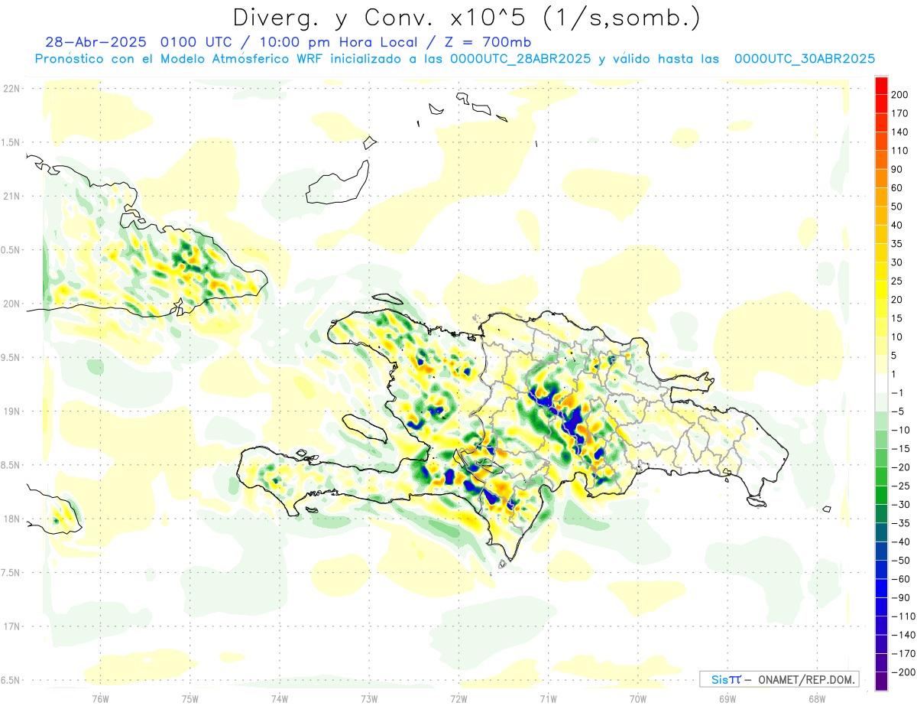Click the '19N' latitude label
This screenshot has width=917, height=709.
coord(12,411)
